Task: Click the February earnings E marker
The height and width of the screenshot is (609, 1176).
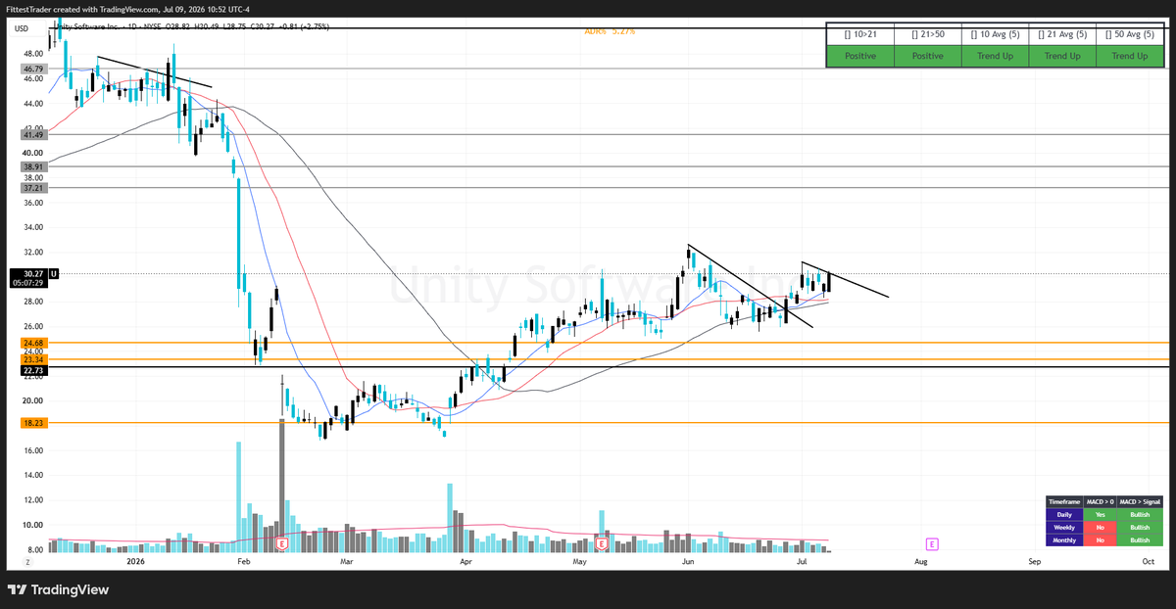Action: [x=281, y=542]
